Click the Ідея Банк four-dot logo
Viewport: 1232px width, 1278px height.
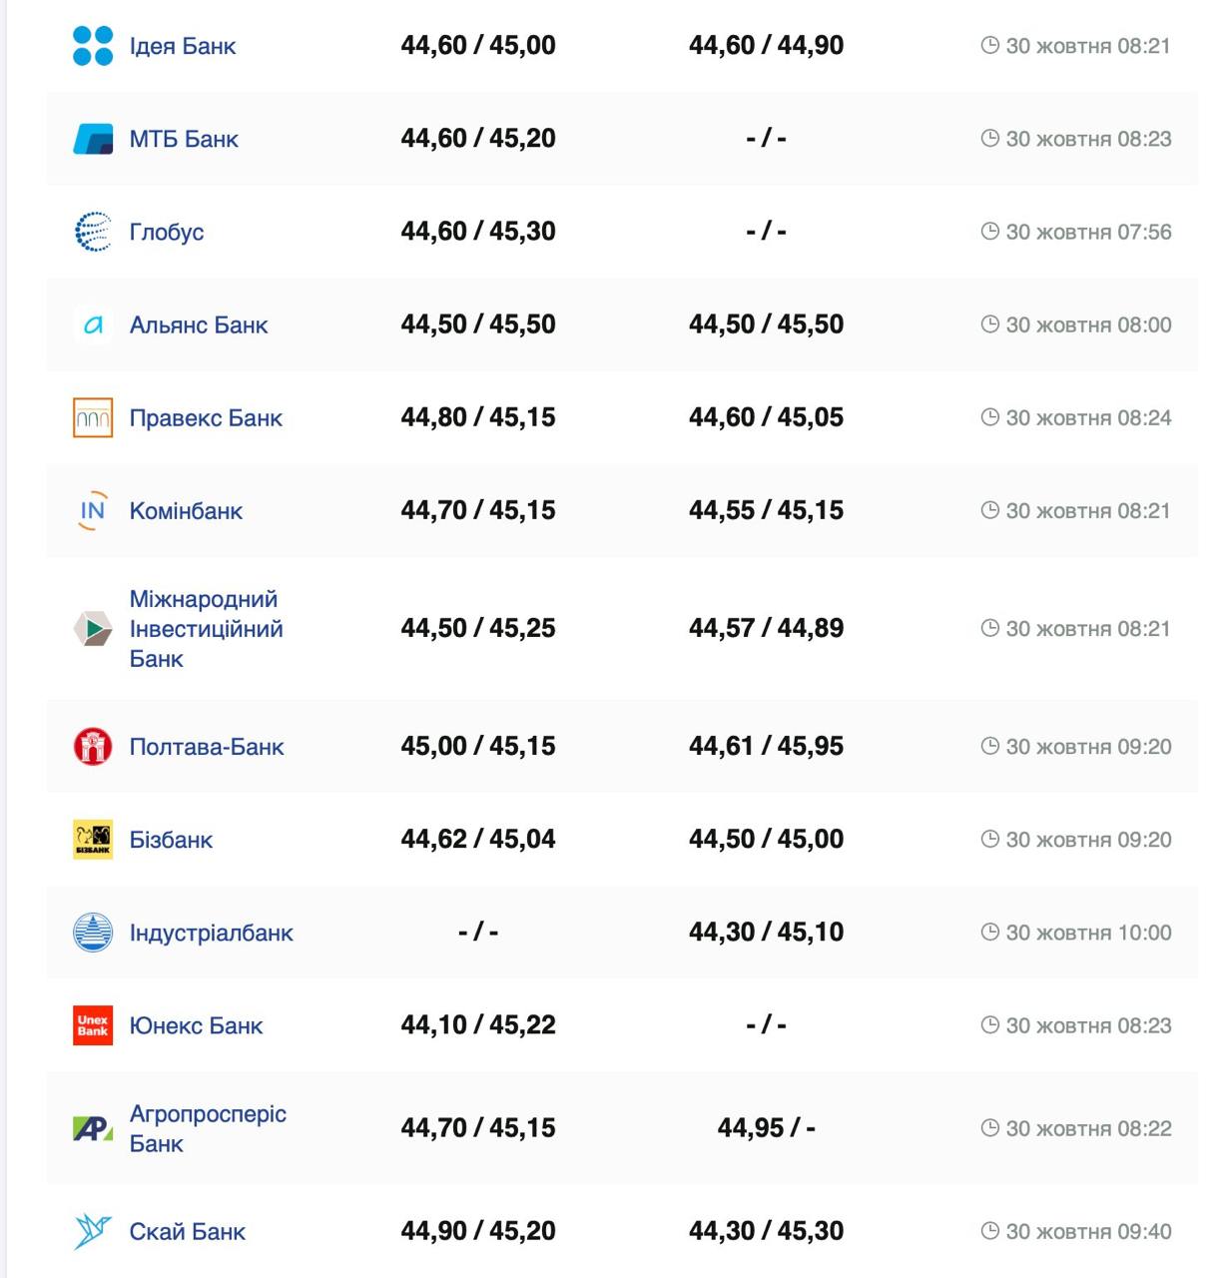(93, 46)
